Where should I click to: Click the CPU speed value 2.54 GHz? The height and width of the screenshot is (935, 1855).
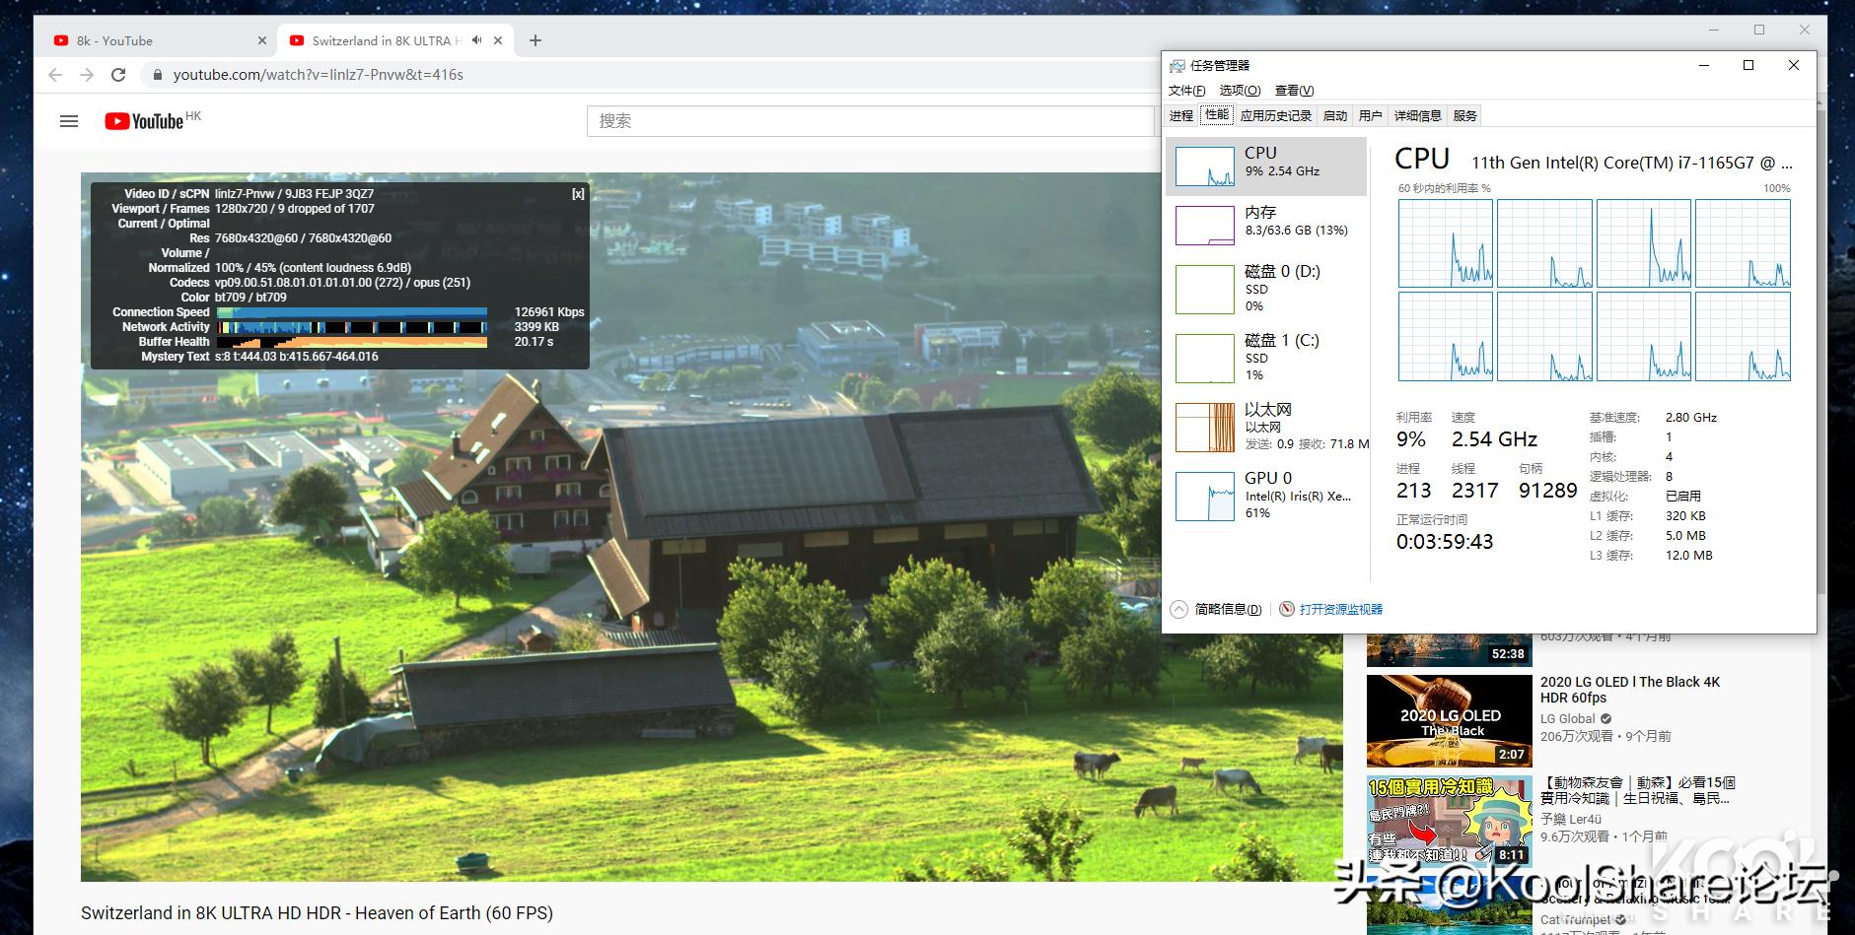click(x=1494, y=439)
